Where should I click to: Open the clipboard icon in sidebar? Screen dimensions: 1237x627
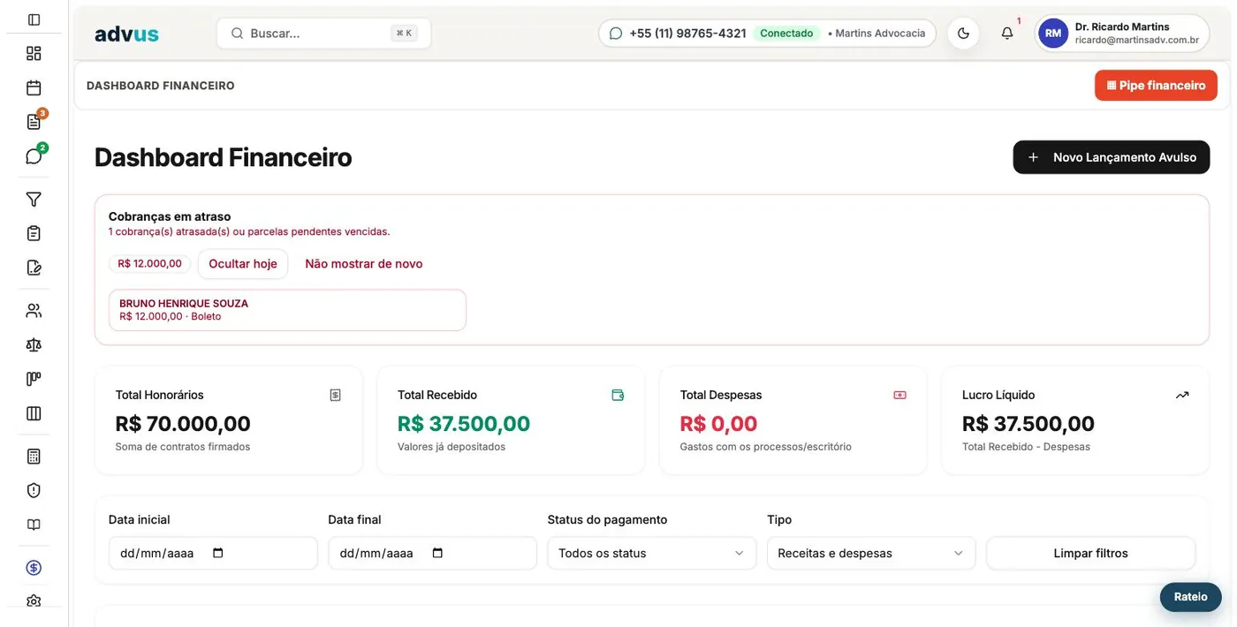click(34, 233)
